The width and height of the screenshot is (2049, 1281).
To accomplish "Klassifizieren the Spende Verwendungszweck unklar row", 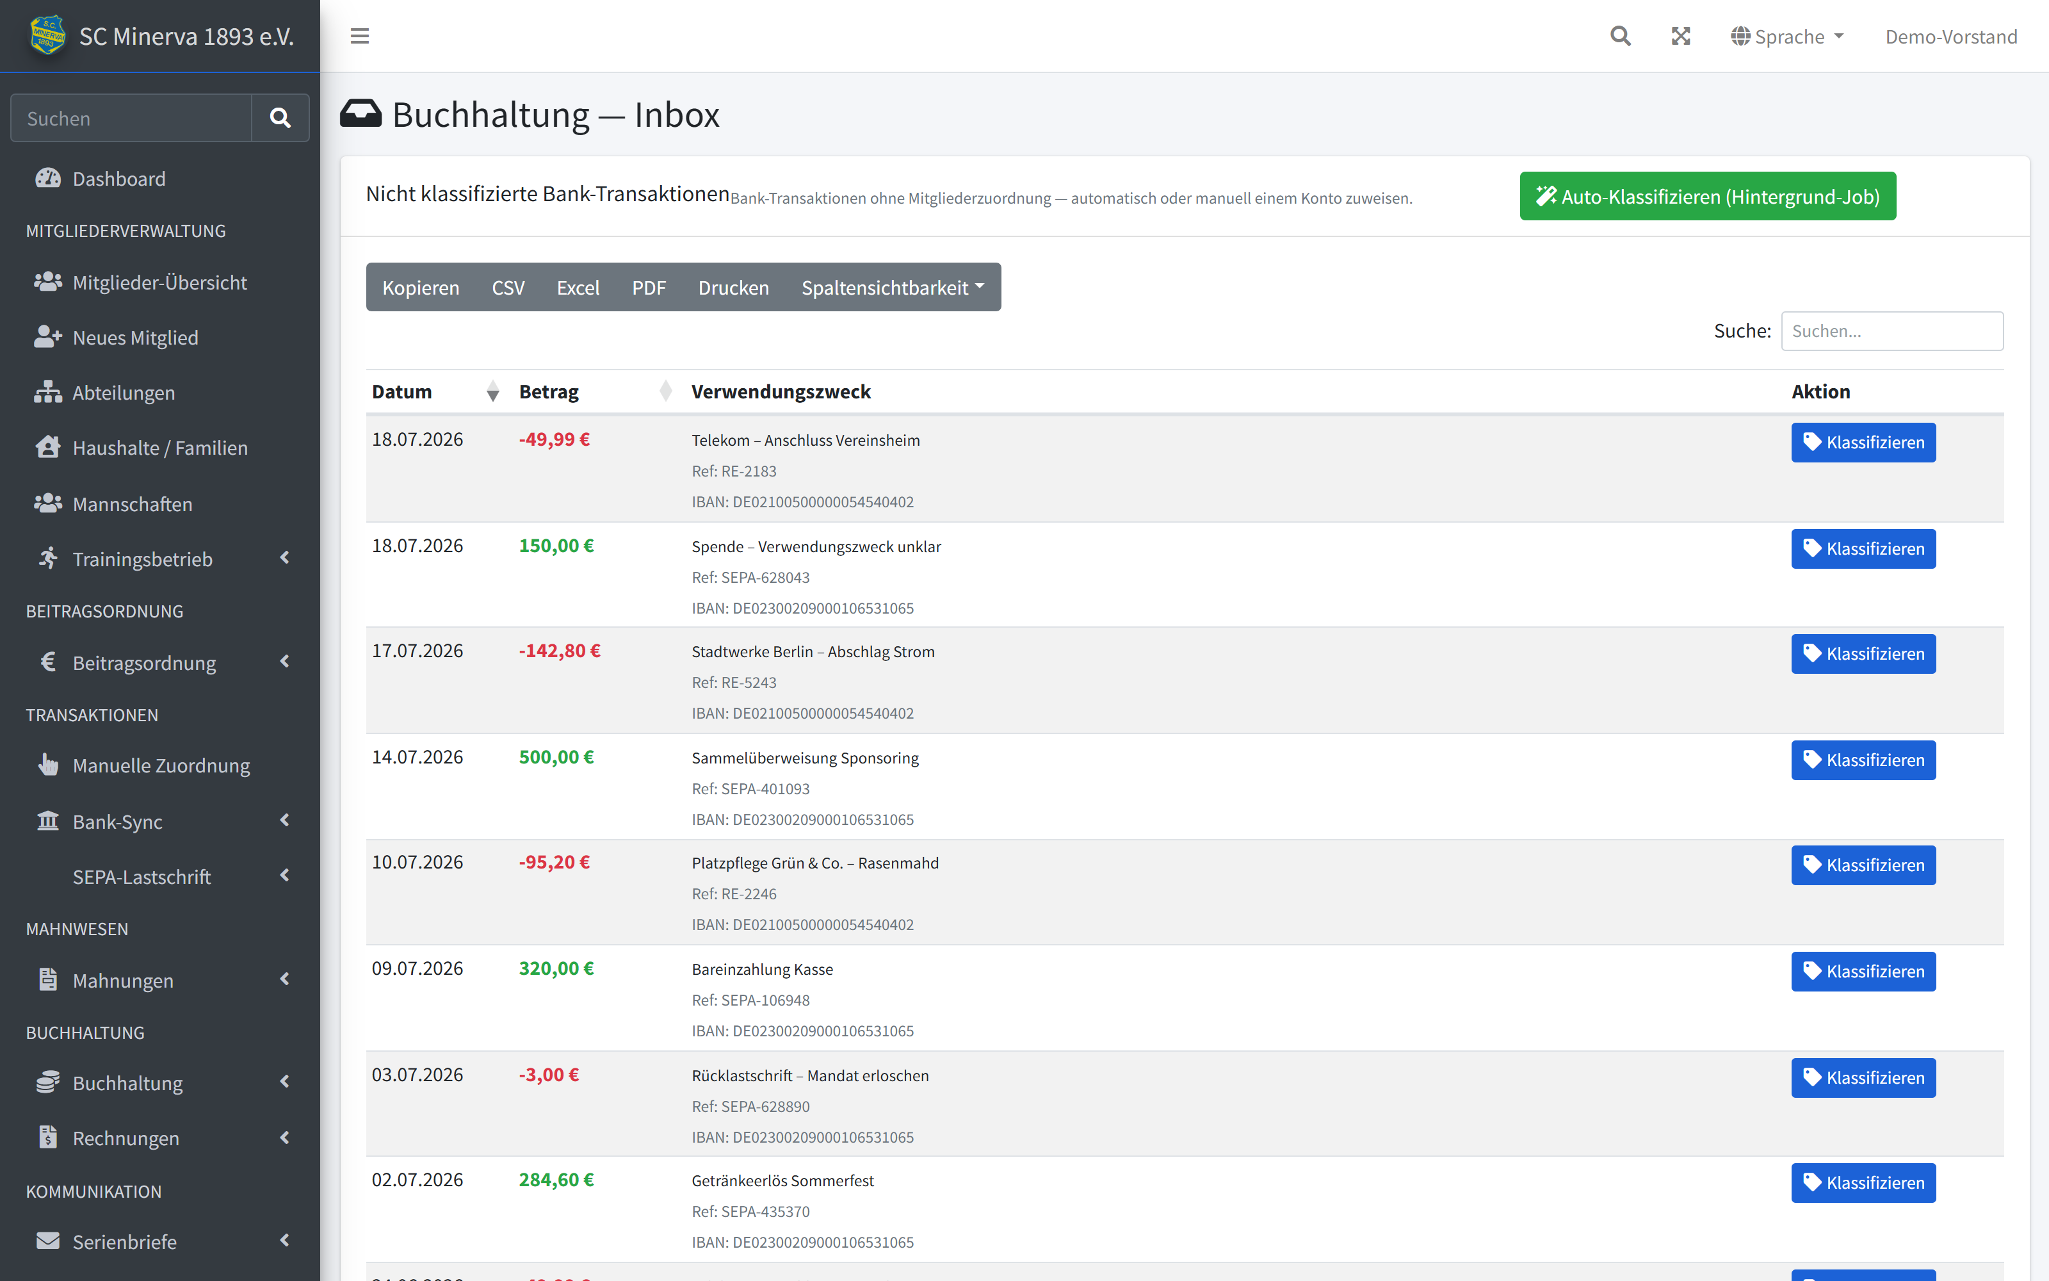I will [1863, 549].
